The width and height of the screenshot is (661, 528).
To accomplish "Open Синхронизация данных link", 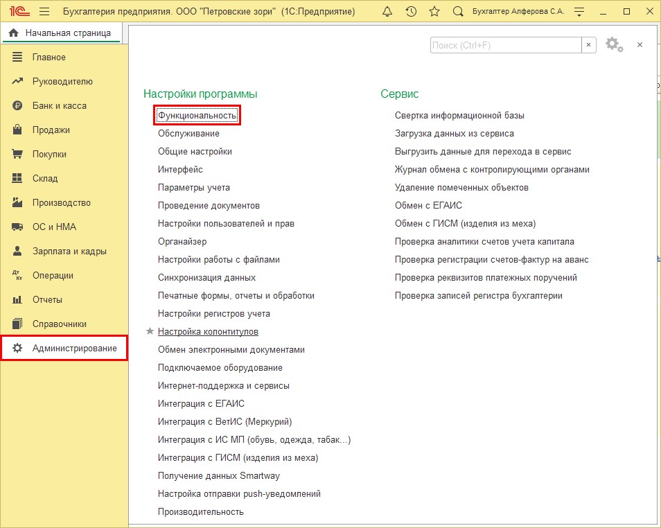I will 206,277.
